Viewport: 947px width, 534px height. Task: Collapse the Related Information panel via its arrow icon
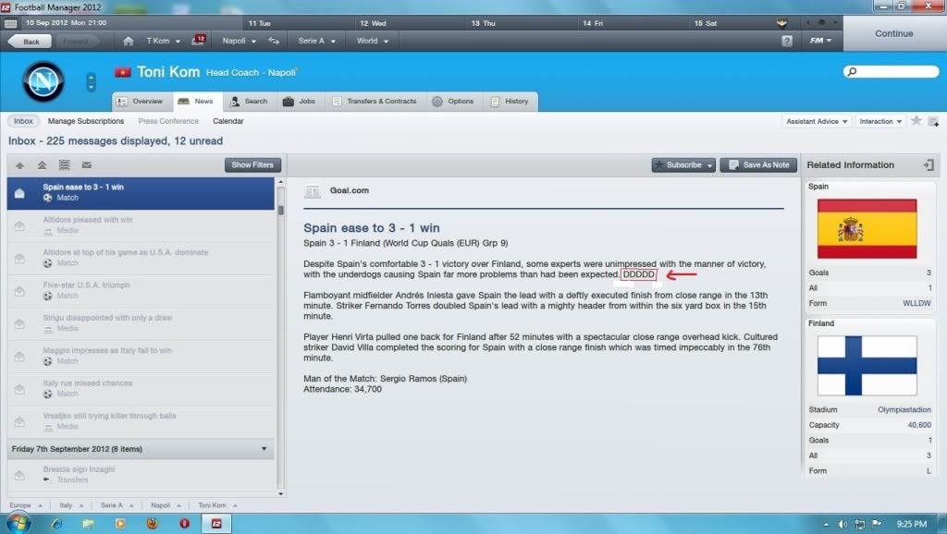point(929,164)
